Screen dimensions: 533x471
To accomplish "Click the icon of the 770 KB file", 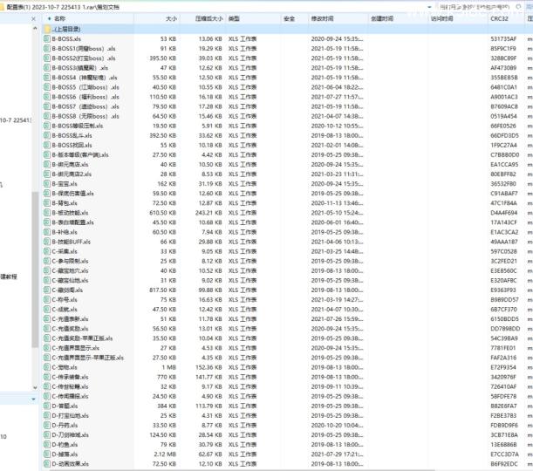I will click(x=47, y=377).
